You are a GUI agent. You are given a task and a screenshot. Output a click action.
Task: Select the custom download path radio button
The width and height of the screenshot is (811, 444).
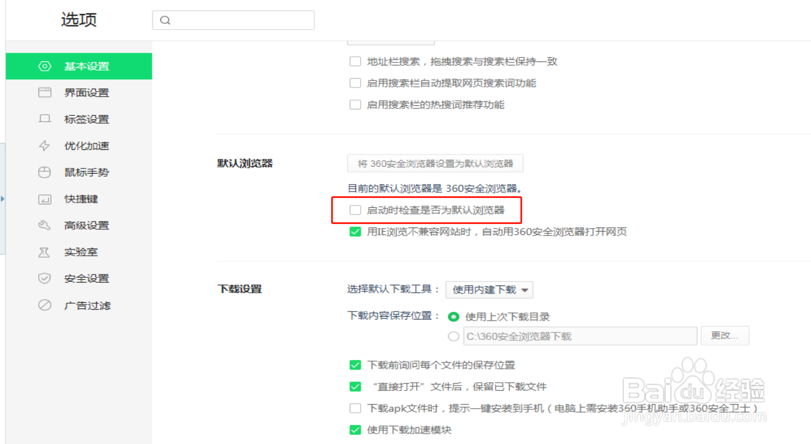[x=454, y=336]
